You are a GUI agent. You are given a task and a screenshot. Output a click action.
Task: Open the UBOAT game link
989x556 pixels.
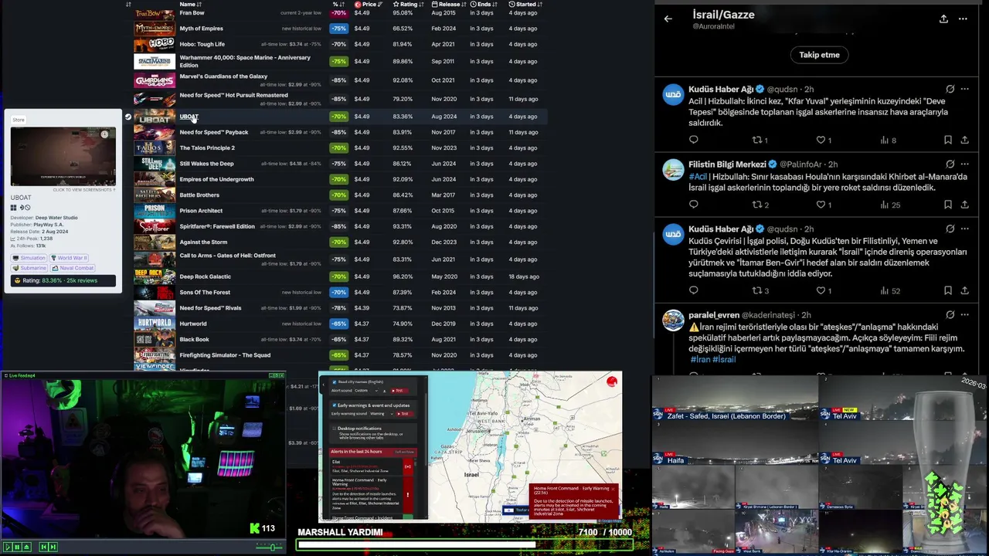click(189, 117)
